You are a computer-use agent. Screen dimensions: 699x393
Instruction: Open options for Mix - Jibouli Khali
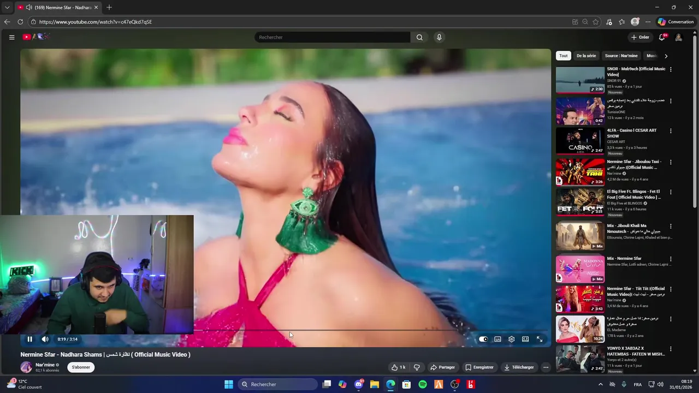click(671, 226)
